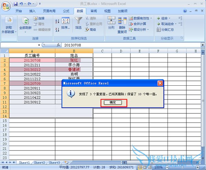Open the 排序 sort dialog
This screenshot has height=170, width=206.
point(66,23)
